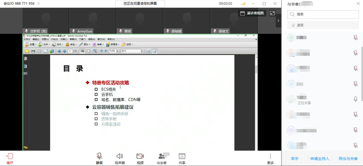Open the 合并 combine dropdown in Acrobat

[44, 44]
